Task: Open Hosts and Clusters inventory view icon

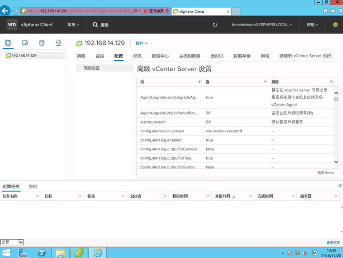Action: pos(8,43)
